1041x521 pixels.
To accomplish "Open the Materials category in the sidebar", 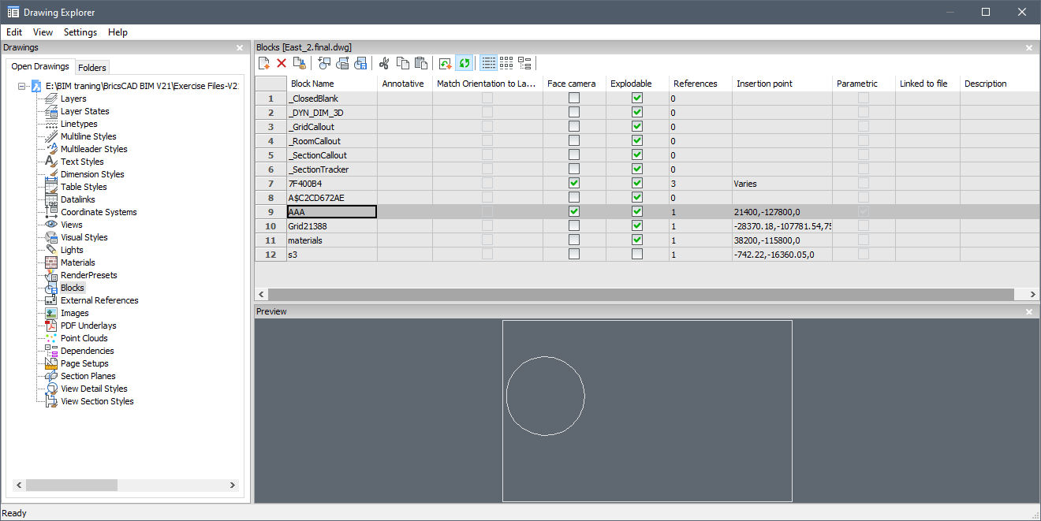I will (x=78, y=262).
